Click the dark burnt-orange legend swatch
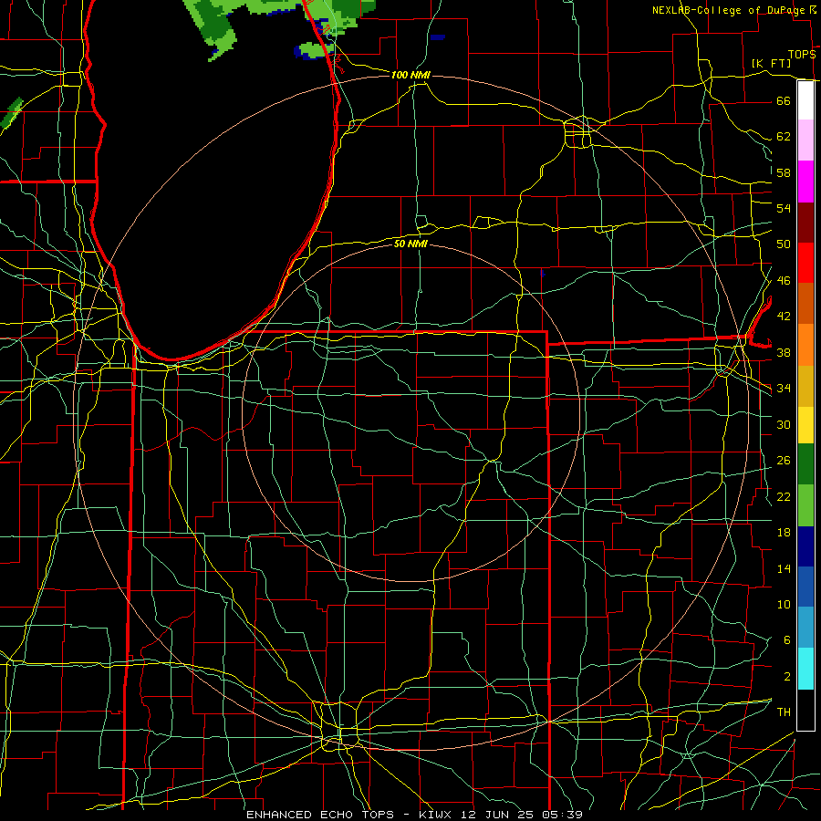This screenshot has height=821, width=821. 805,304
